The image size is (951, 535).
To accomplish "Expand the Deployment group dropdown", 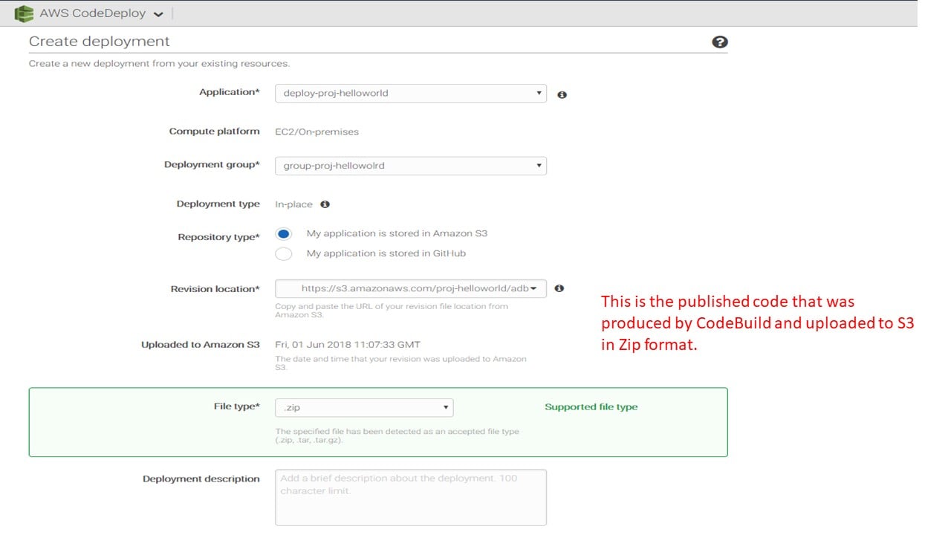I will [410, 166].
